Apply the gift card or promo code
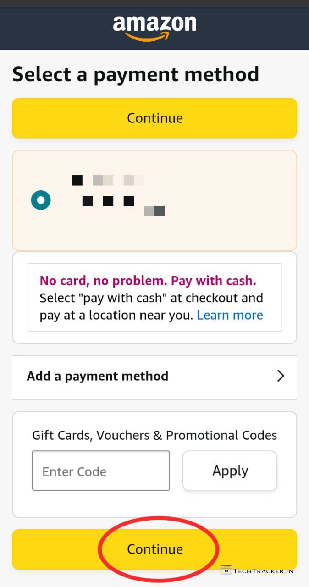 (x=230, y=471)
